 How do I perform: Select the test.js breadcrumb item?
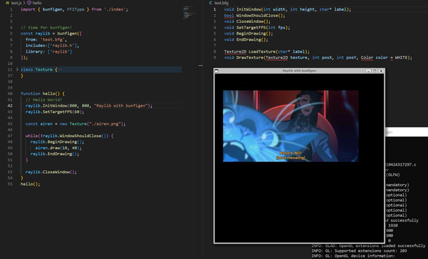pos(16,3)
